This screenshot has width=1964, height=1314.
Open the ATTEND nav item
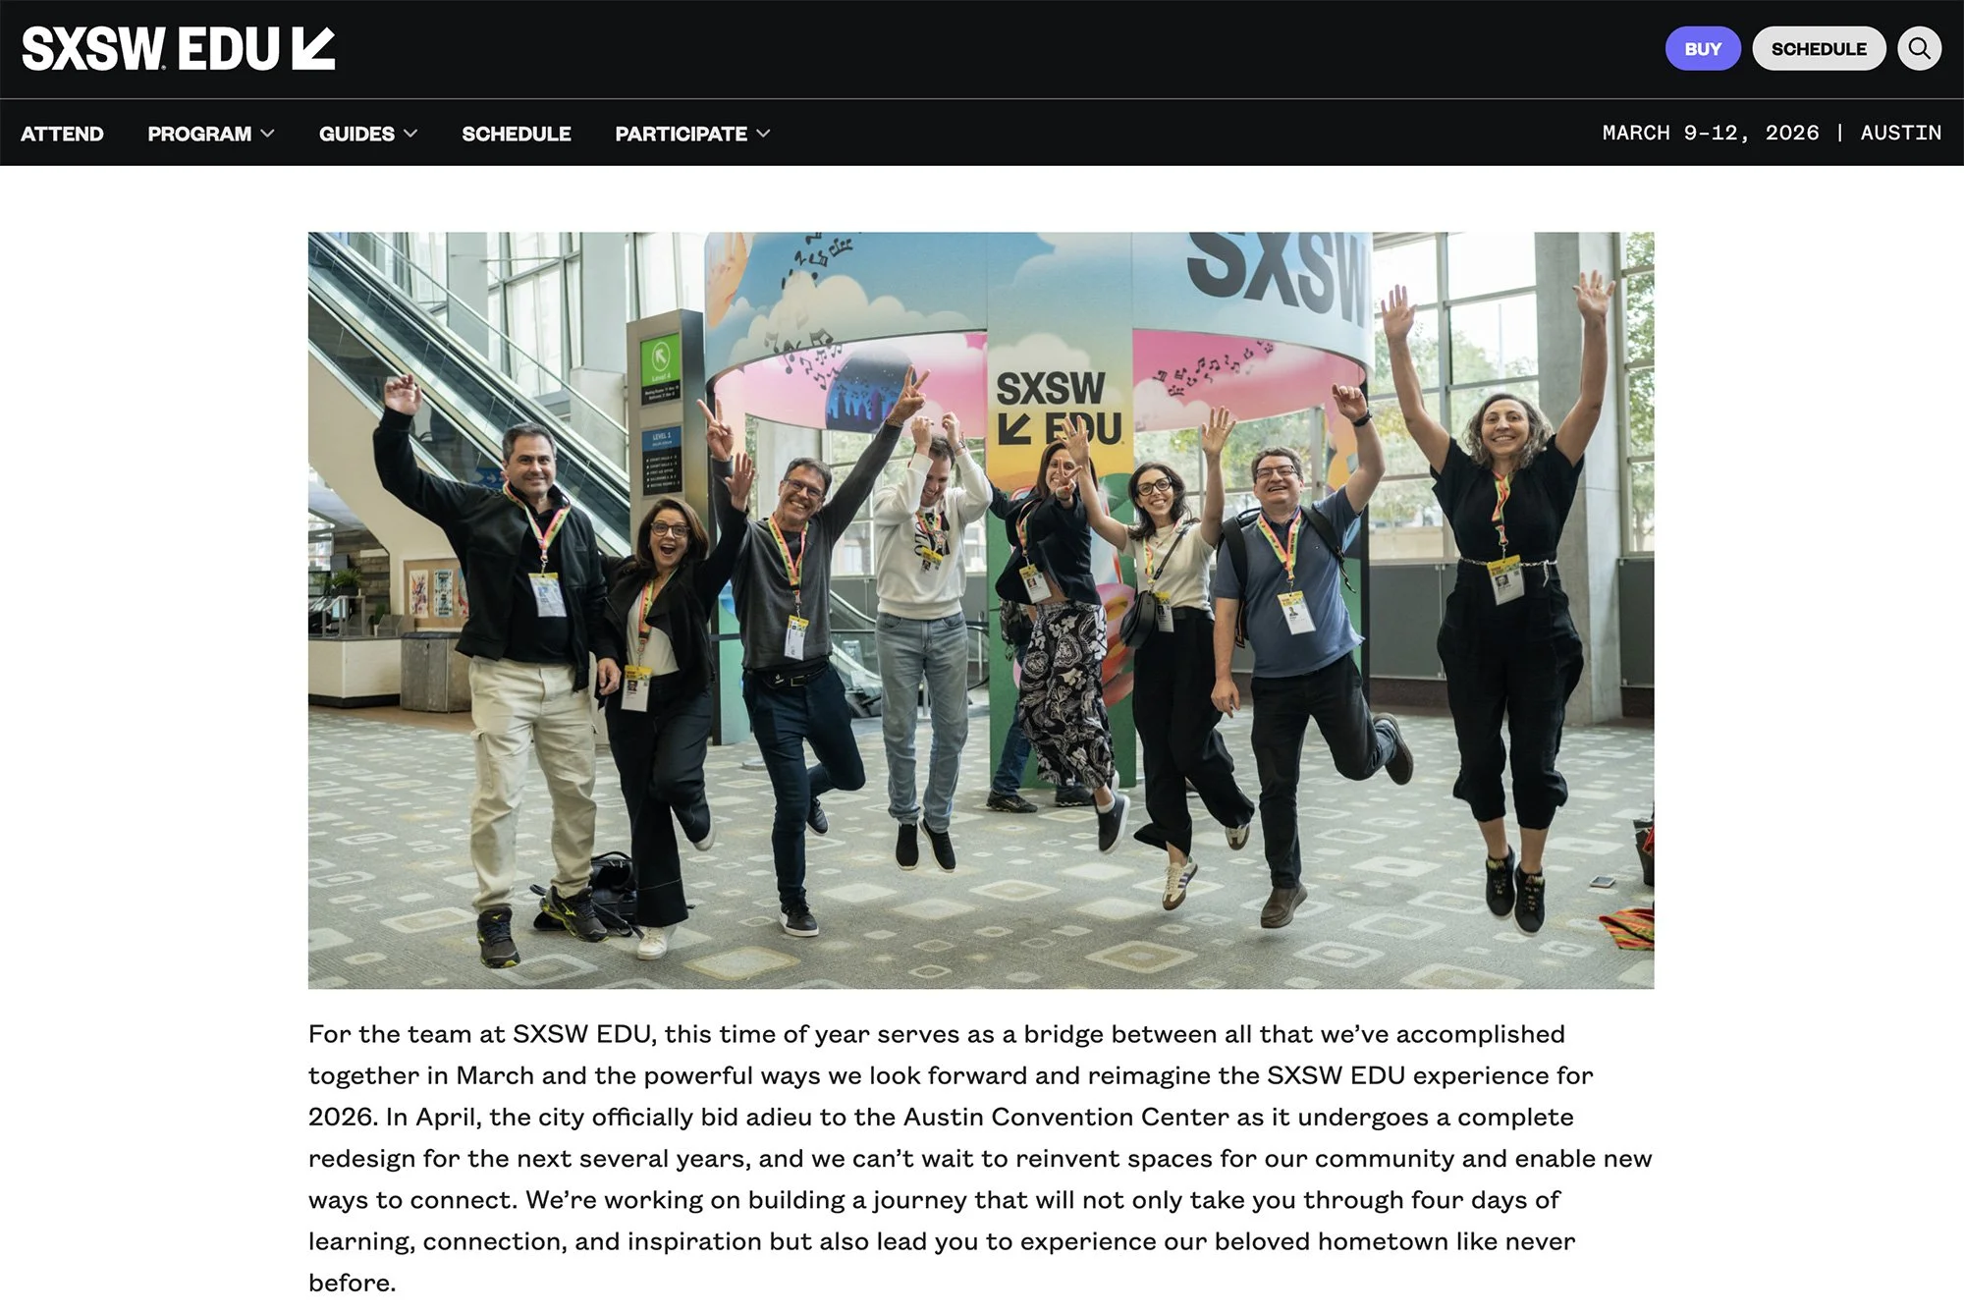pos(62,134)
